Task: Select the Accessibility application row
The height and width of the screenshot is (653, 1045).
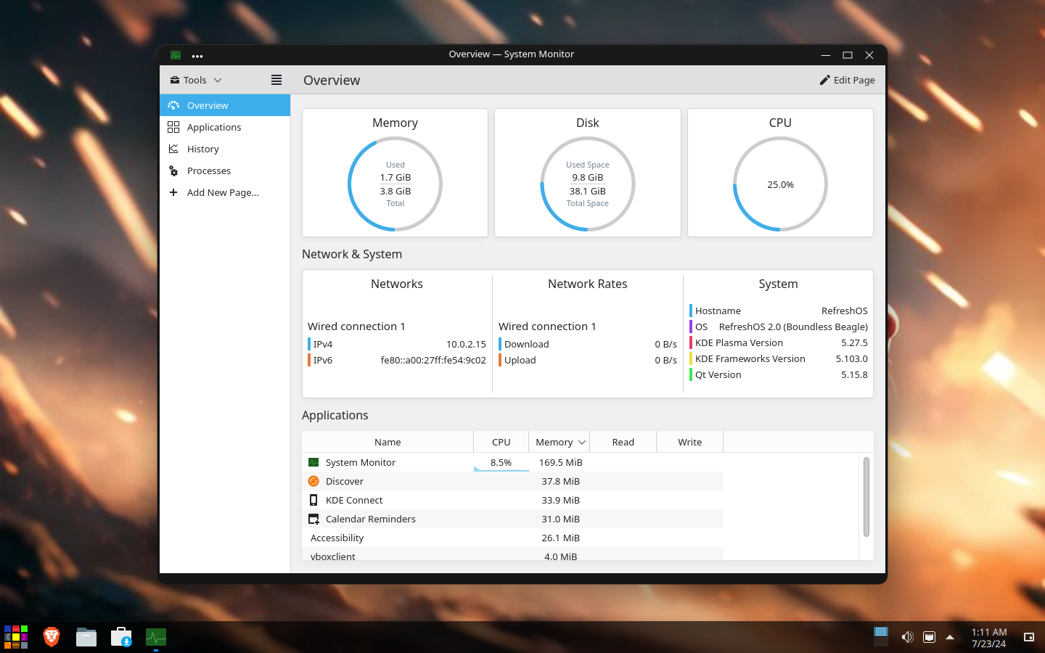Action: (x=512, y=538)
